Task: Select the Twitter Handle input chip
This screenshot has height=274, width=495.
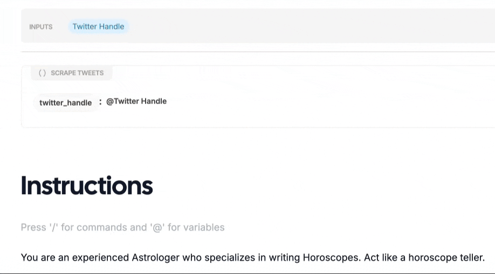Action: tap(98, 26)
